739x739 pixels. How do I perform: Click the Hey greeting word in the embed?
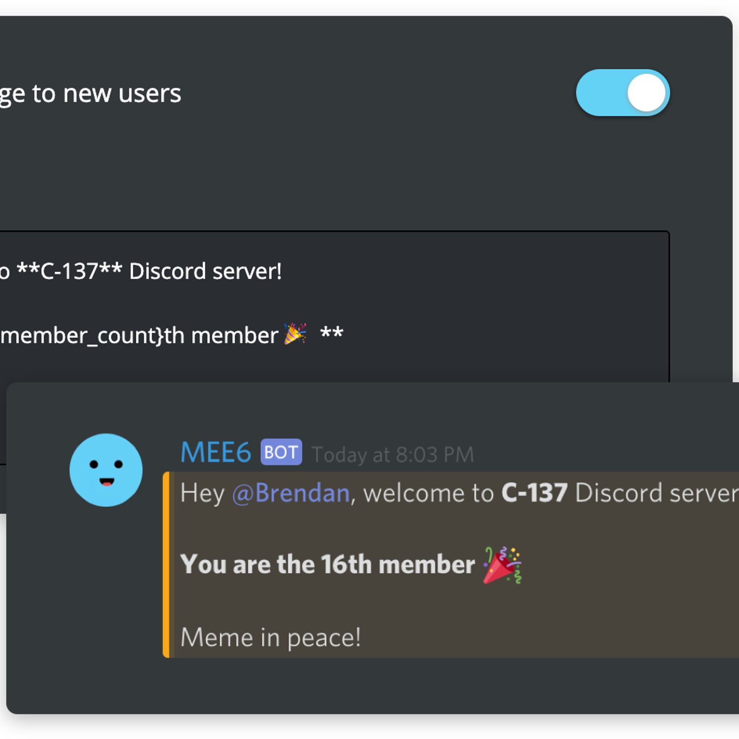(202, 493)
